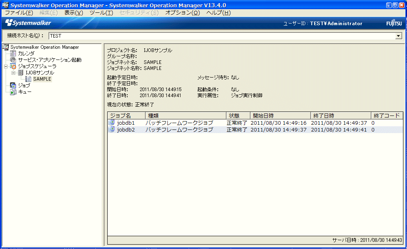This screenshot has height=249, width=407.
Task: Click the jobdb1 job row icon
Action: [x=112, y=123]
